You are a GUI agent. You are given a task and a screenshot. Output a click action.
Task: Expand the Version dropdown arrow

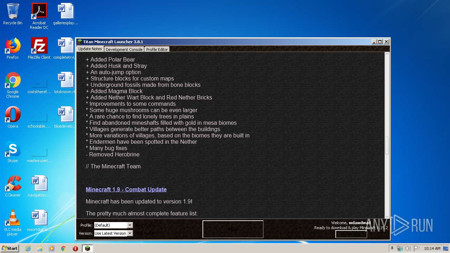tap(130, 233)
